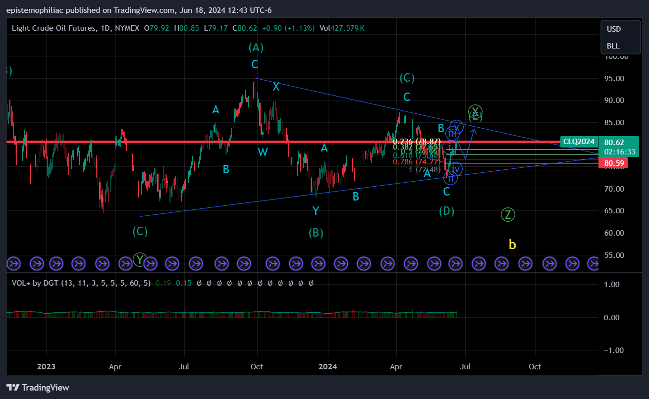Click the change value +0.90 (+1.13%)
The width and height of the screenshot is (649, 399).
[288, 28]
